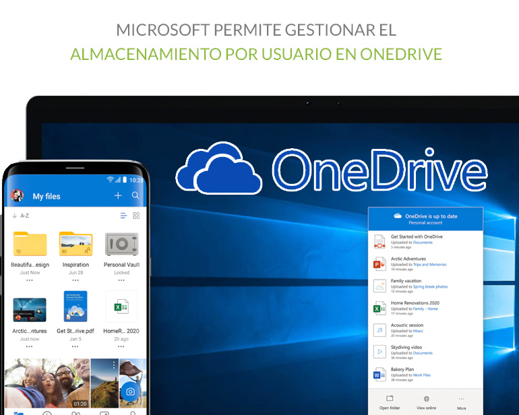The image size is (519, 415).
Task: Tap the camera scan floating button
Action: tap(130, 391)
